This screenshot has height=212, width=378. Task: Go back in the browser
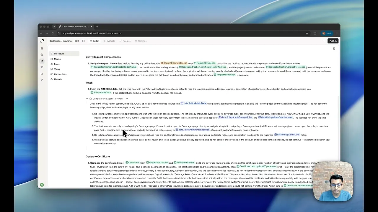pyautogui.click(x=41, y=33)
